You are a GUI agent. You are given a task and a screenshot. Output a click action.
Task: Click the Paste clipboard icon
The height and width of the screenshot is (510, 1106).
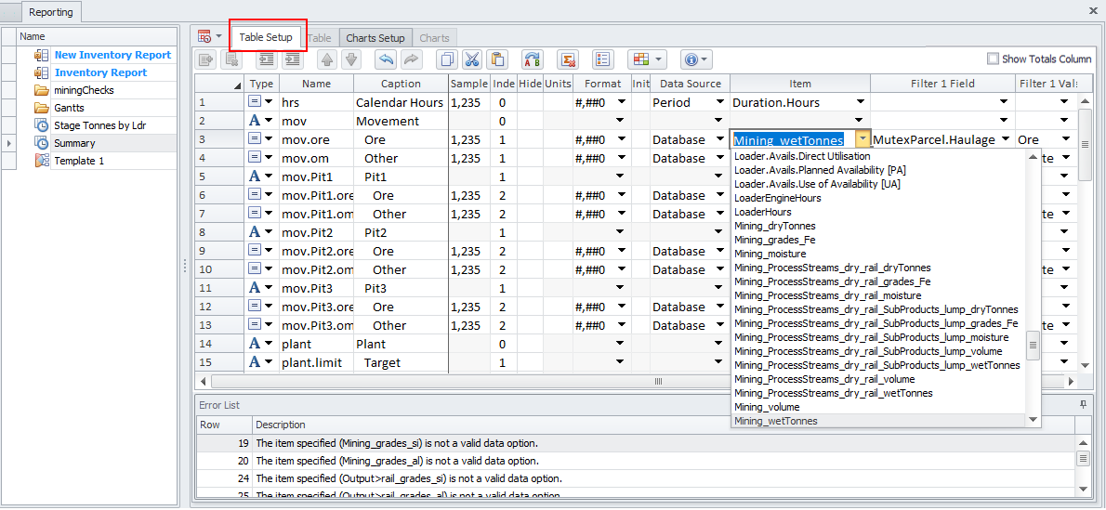click(497, 59)
